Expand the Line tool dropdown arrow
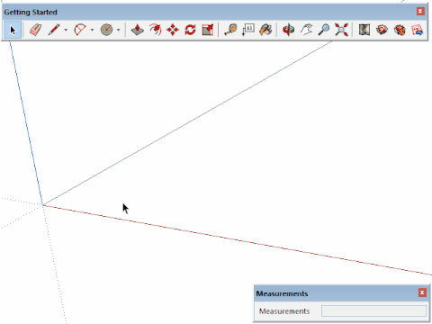Image resolution: width=432 pixels, height=324 pixels. pyautogui.click(x=66, y=30)
